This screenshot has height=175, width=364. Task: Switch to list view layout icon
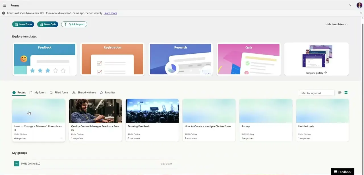(340, 93)
